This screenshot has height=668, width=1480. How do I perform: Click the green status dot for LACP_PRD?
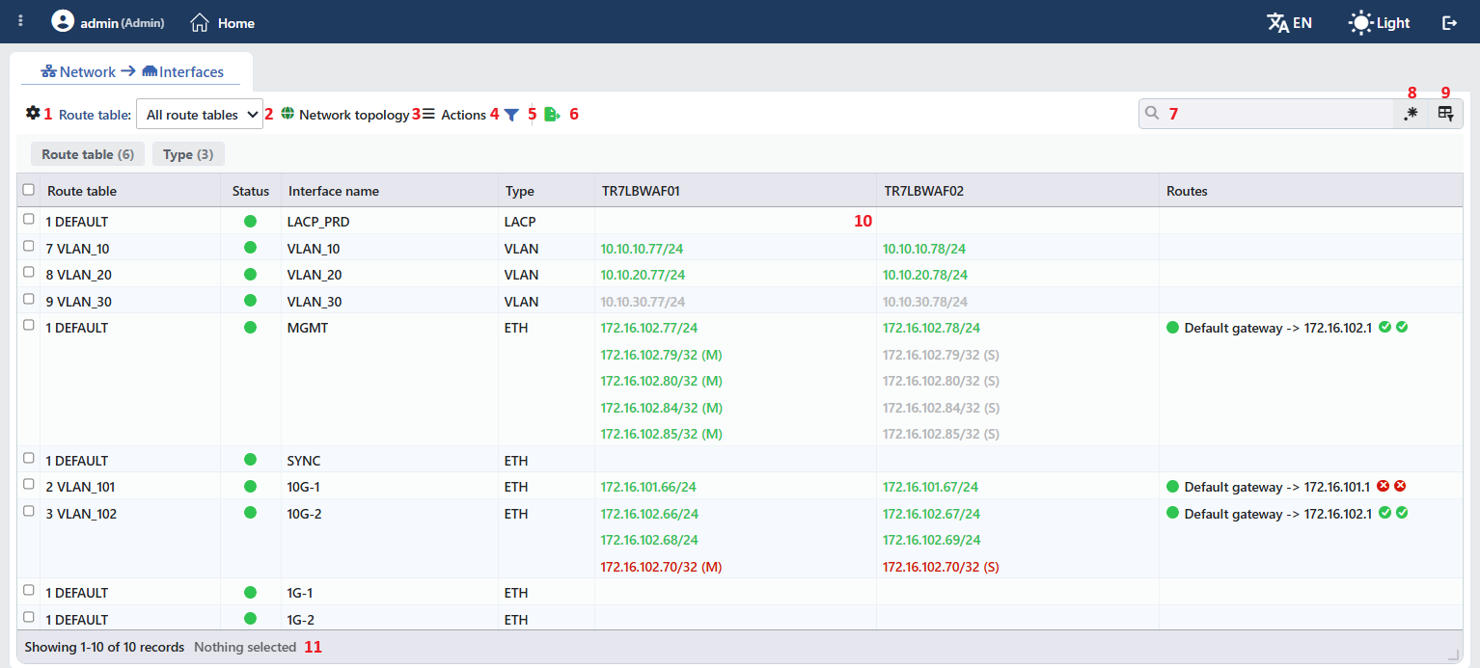tap(250, 221)
